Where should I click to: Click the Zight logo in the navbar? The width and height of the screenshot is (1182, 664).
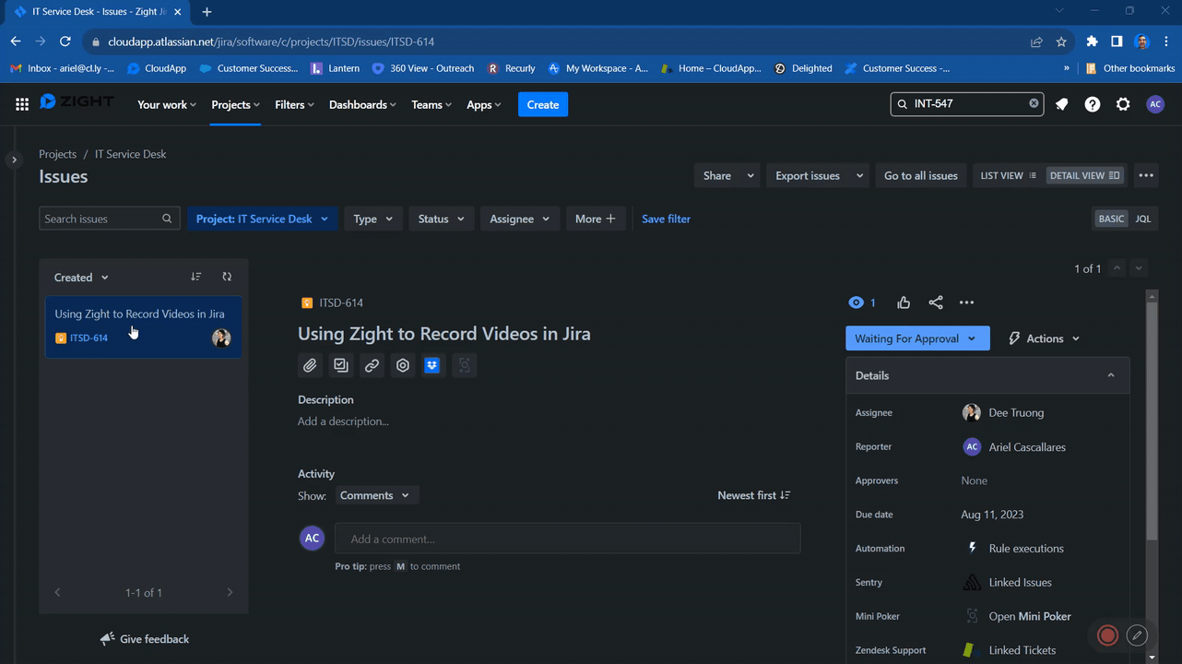click(77, 102)
